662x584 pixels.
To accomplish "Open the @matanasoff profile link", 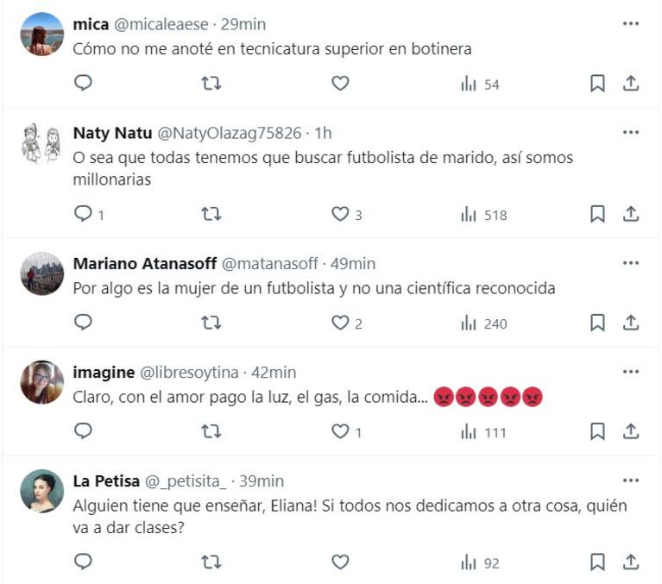I will [270, 264].
